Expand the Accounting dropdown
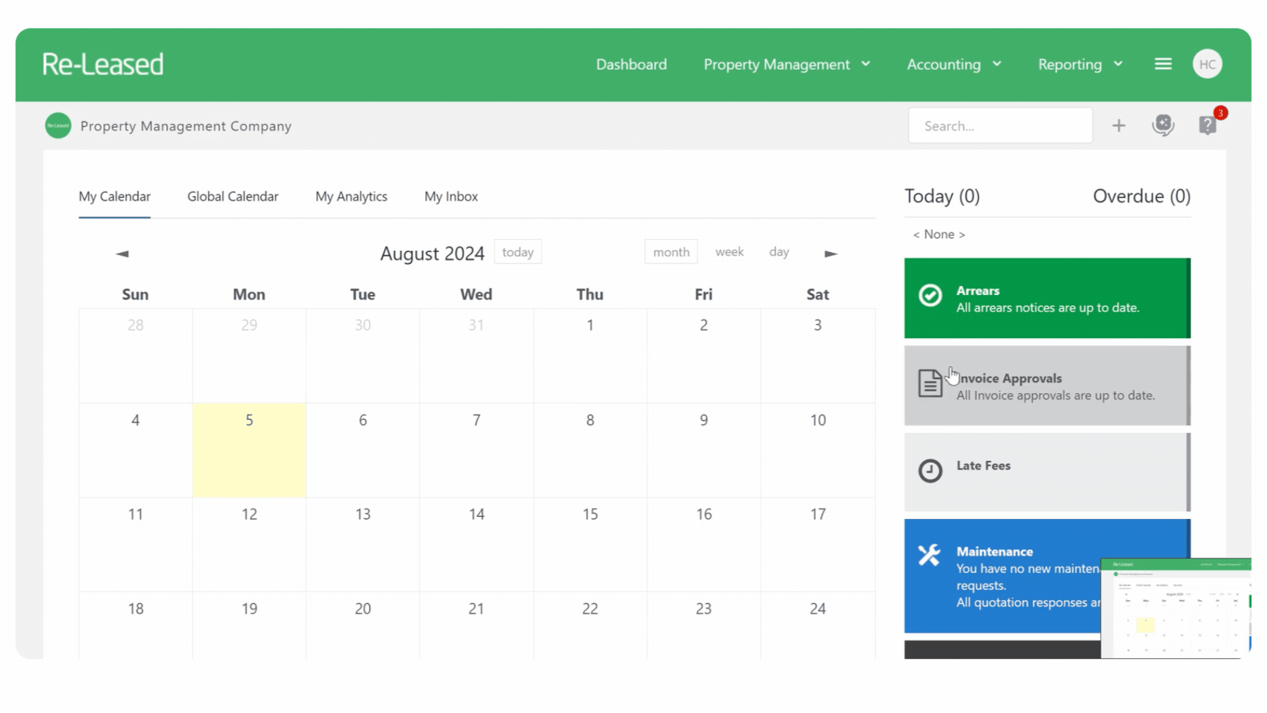Image resolution: width=1267 pixels, height=713 pixels. 954,64
